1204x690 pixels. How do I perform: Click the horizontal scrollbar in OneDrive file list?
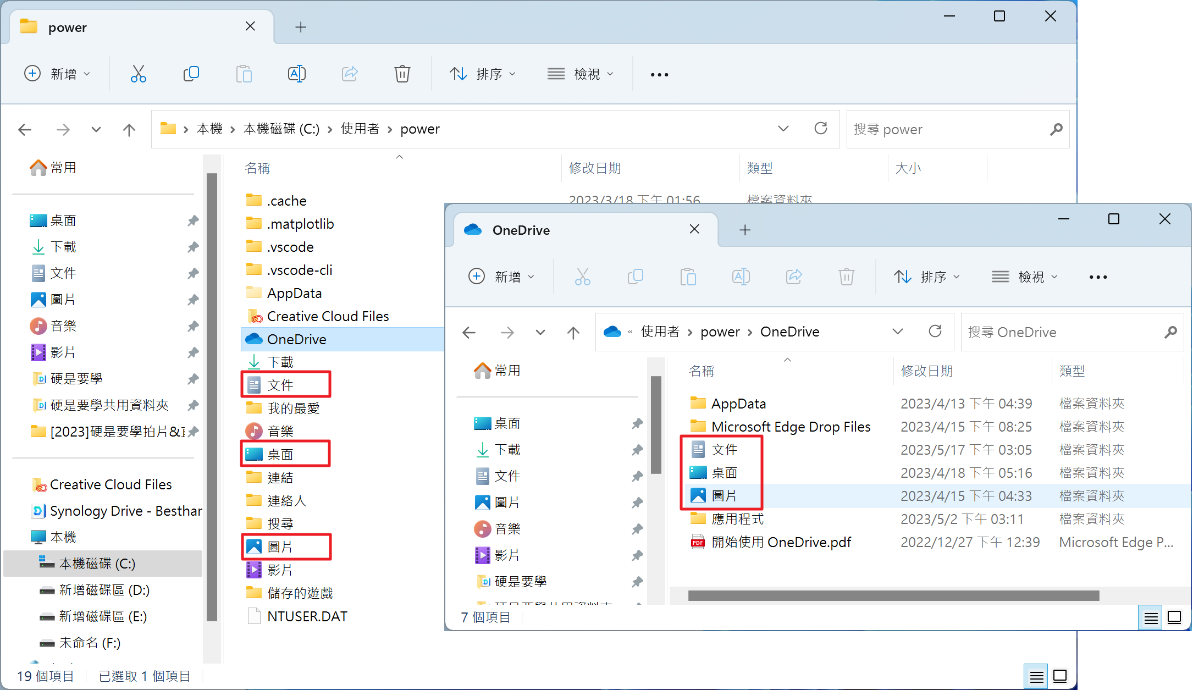pyautogui.click(x=893, y=596)
